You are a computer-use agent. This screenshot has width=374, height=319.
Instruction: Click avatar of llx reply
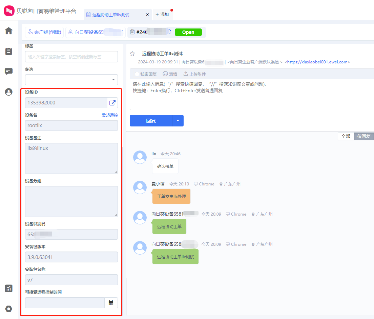(140, 157)
